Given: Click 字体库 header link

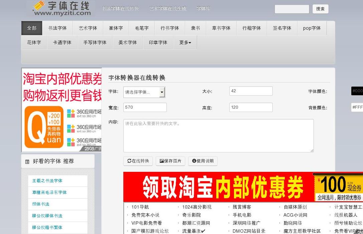Looking at the screenshot, I should coord(204,8).
